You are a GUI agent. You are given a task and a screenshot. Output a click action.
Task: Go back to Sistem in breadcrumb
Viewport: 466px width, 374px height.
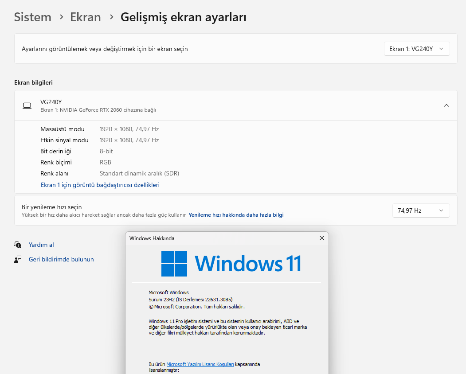click(33, 17)
